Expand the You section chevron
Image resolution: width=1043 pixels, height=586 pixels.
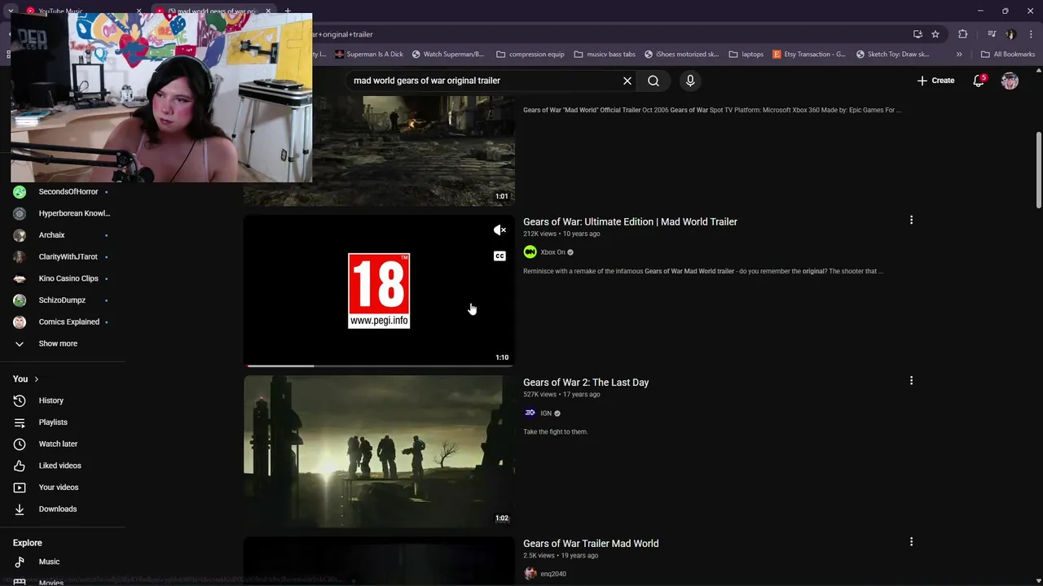pos(37,379)
